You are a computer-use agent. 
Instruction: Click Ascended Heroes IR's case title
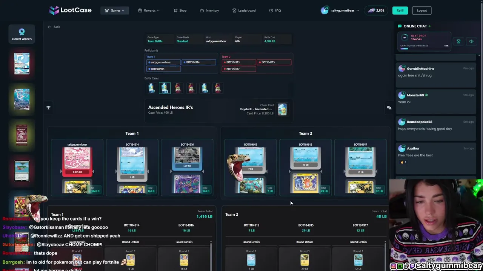coord(171,107)
